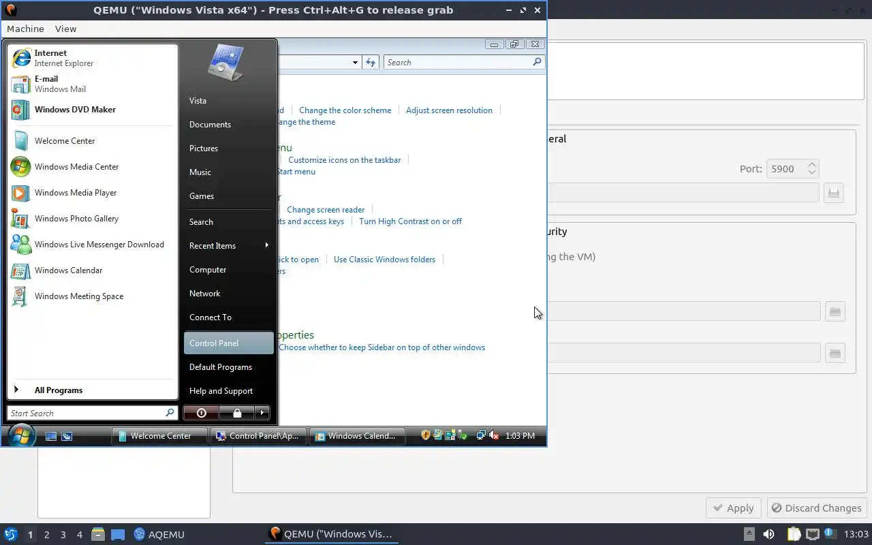Click the host panel volume speaker icon
872x545 pixels.
pos(768,534)
